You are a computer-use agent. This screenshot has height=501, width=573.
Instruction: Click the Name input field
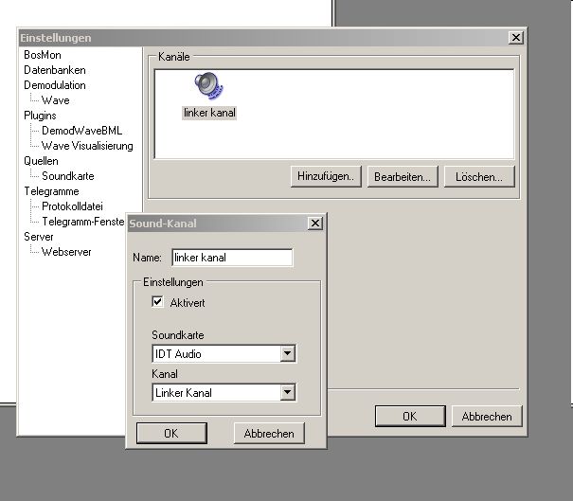coord(231,258)
